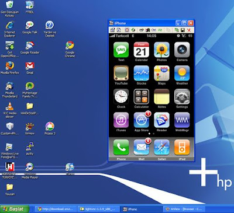
Task: Select the Get OpenOffice desktop shortcut
Action: pyautogui.click(x=9, y=49)
